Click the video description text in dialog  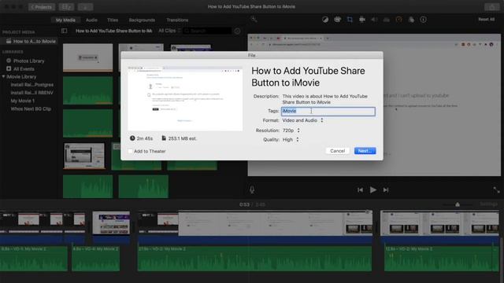point(325,99)
